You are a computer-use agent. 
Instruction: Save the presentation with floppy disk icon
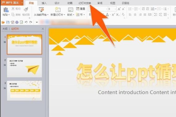point(8,22)
